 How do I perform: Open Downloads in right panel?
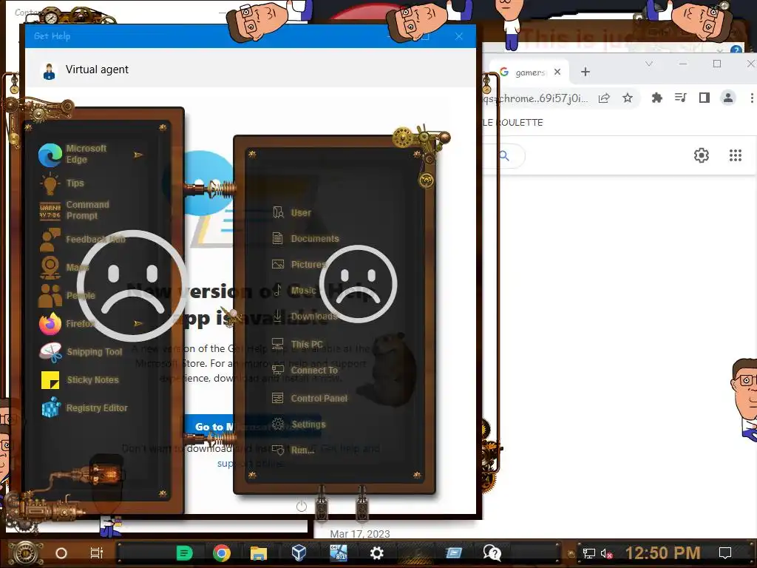(x=305, y=317)
